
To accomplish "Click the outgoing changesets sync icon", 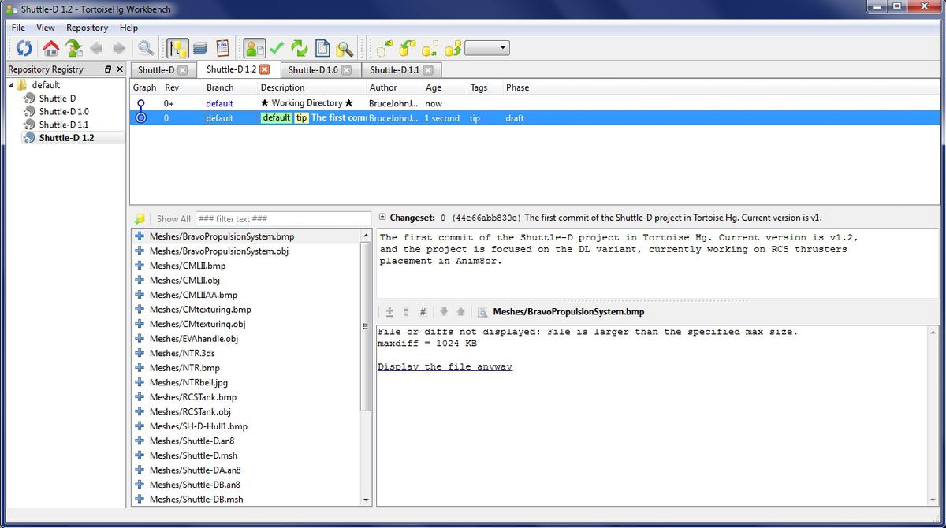I will [x=430, y=48].
